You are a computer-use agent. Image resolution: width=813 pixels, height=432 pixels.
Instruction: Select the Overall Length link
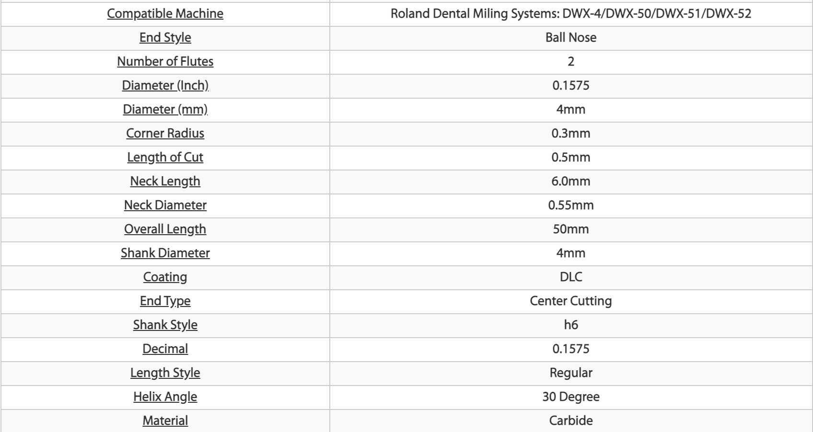pyautogui.click(x=165, y=229)
